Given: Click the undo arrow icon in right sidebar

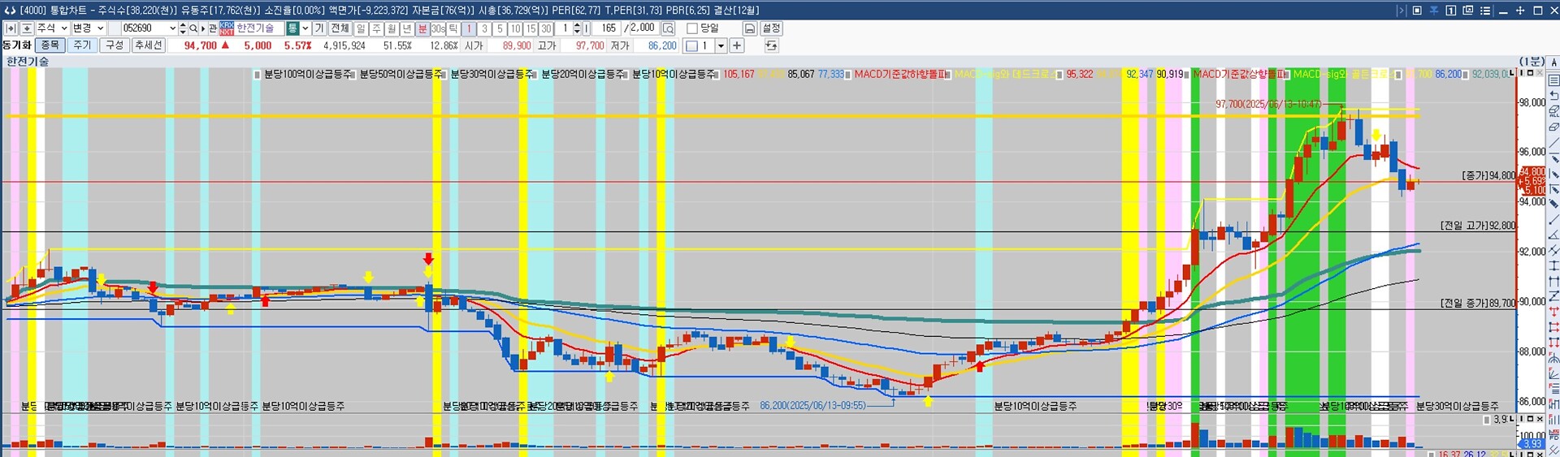Looking at the screenshot, I should point(1553,96).
